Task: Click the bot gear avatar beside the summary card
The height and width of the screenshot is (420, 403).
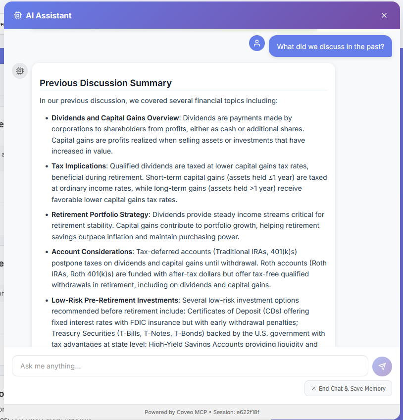Action: (19, 71)
